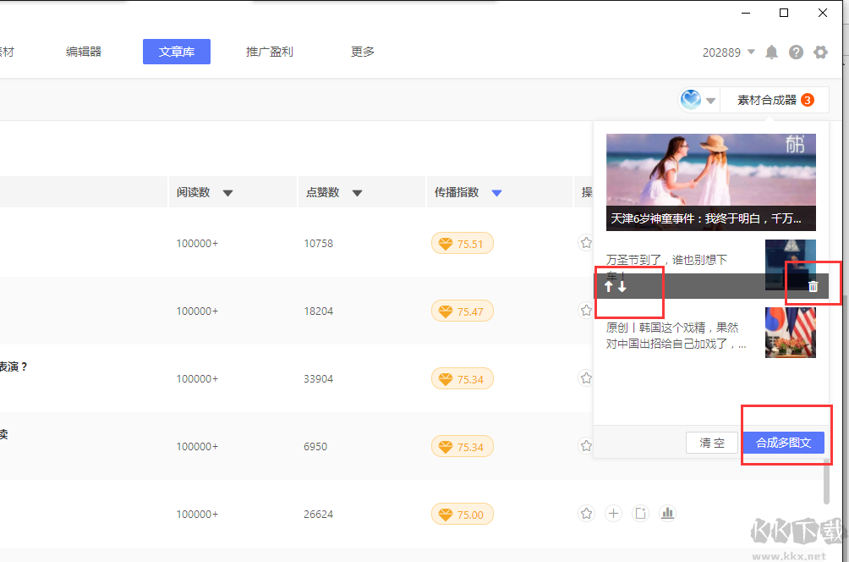Image resolution: width=849 pixels, height=562 pixels.
Task: Switch to the 编辑器 tab
Action: click(x=84, y=52)
